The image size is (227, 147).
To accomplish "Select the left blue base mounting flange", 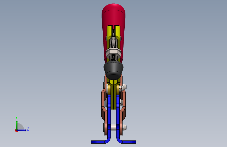I will 100,142.
